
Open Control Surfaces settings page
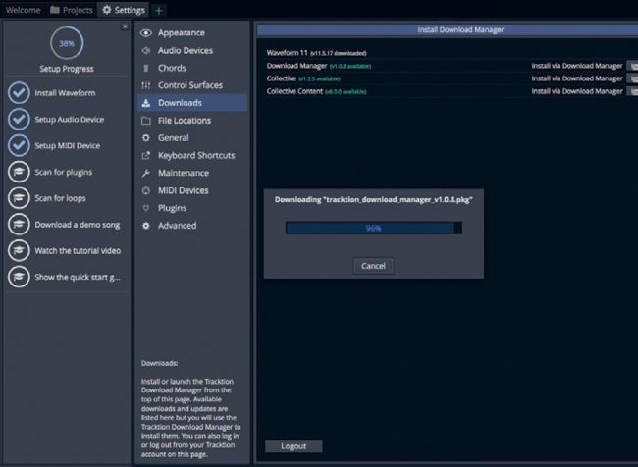[192, 85]
